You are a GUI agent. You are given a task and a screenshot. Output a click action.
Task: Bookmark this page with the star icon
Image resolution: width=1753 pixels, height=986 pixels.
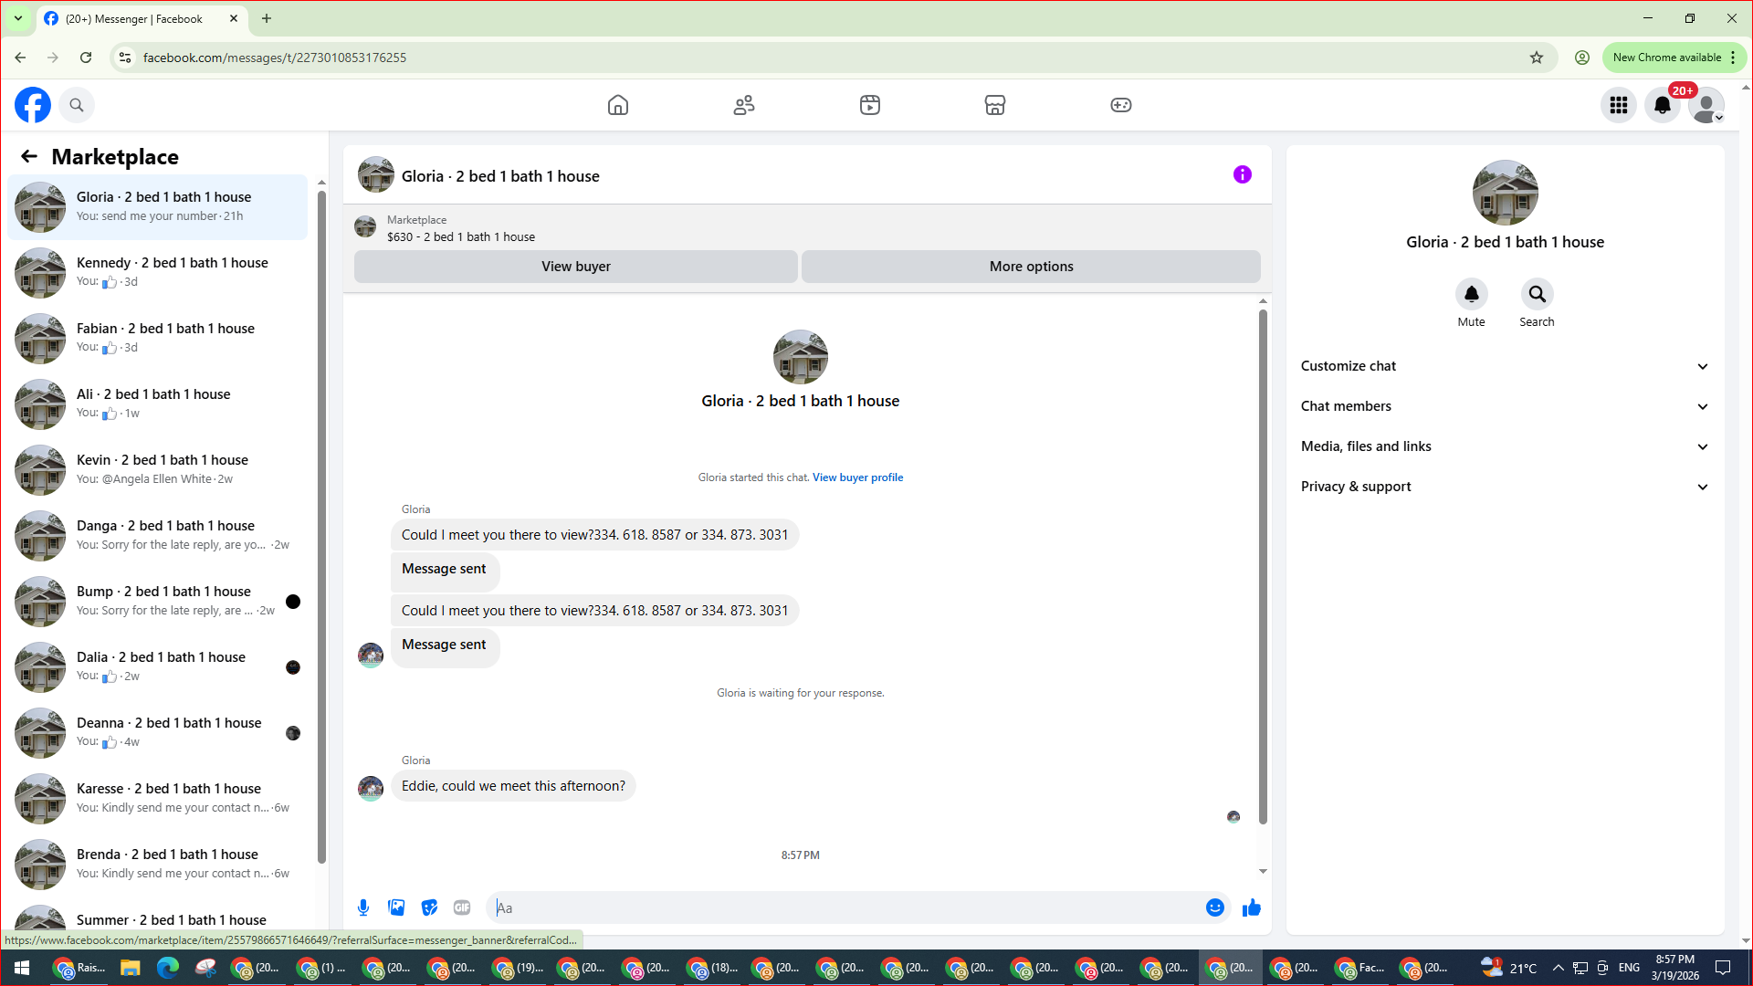tap(1537, 58)
